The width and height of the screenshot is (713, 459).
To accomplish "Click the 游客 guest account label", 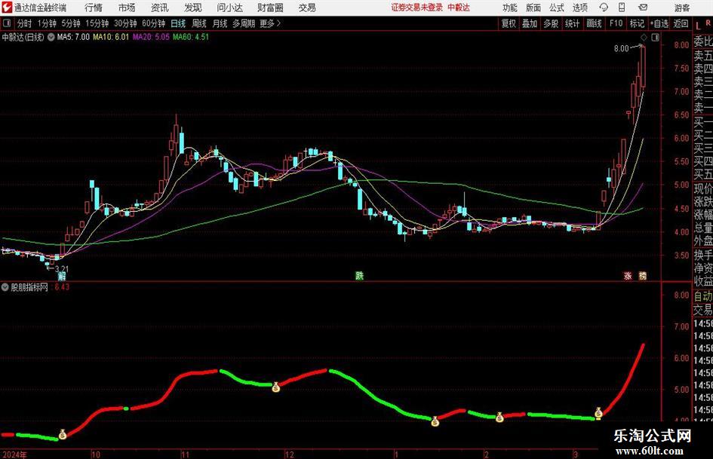I will coord(681,8).
